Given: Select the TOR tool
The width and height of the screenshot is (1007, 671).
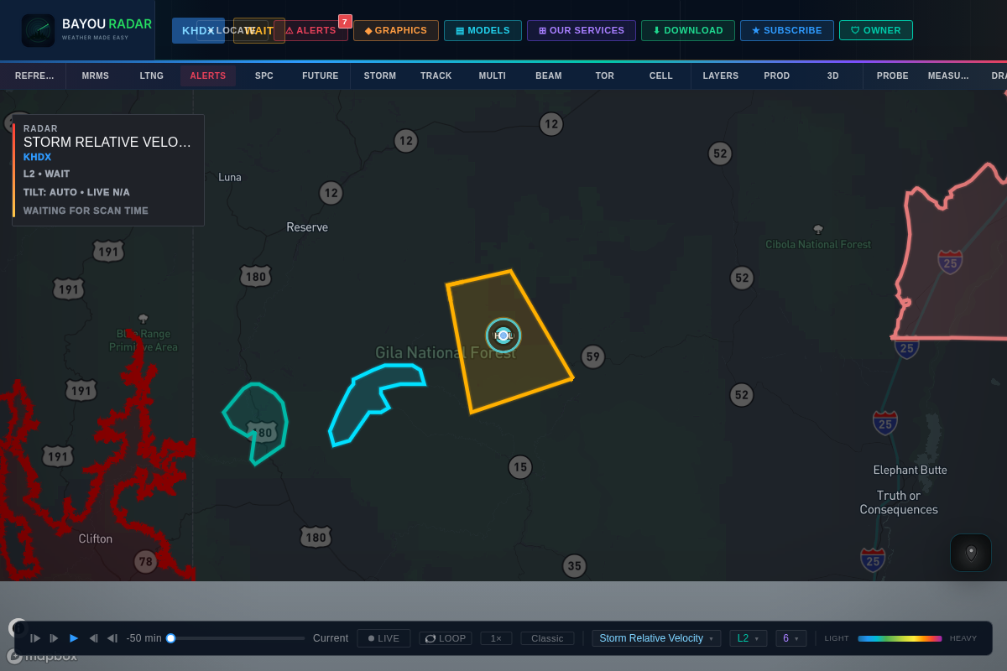Looking at the screenshot, I should (605, 75).
